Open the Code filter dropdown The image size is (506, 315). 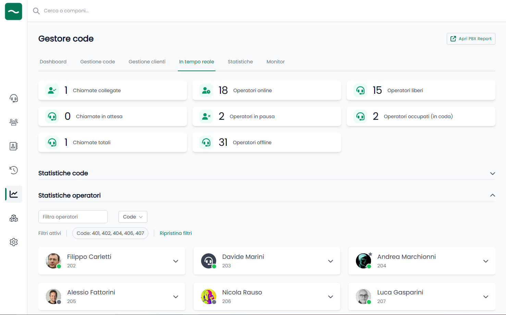coord(133,217)
